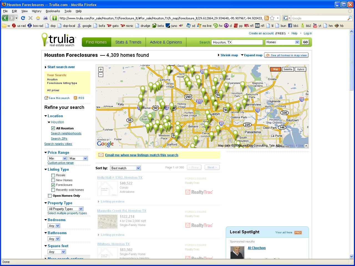Check the Recently sold homes checkbox
355x266 pixels.
[x=53, y=190]
